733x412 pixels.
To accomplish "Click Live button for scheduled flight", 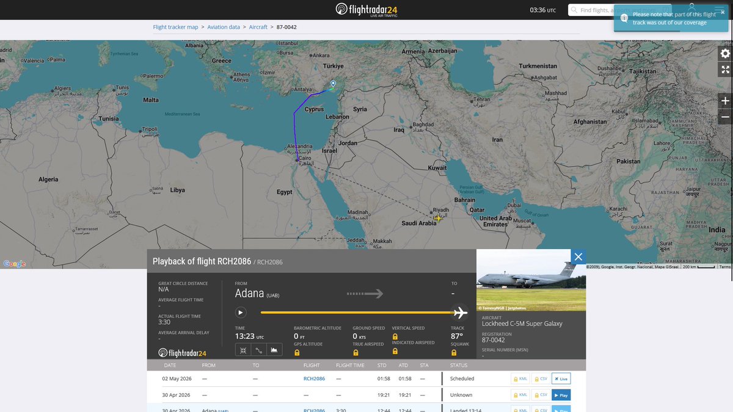I will click(x=561, y=378).
